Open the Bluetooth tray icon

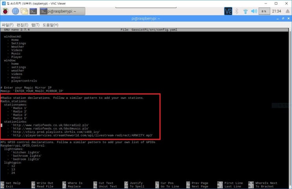(x=237, y=11)
